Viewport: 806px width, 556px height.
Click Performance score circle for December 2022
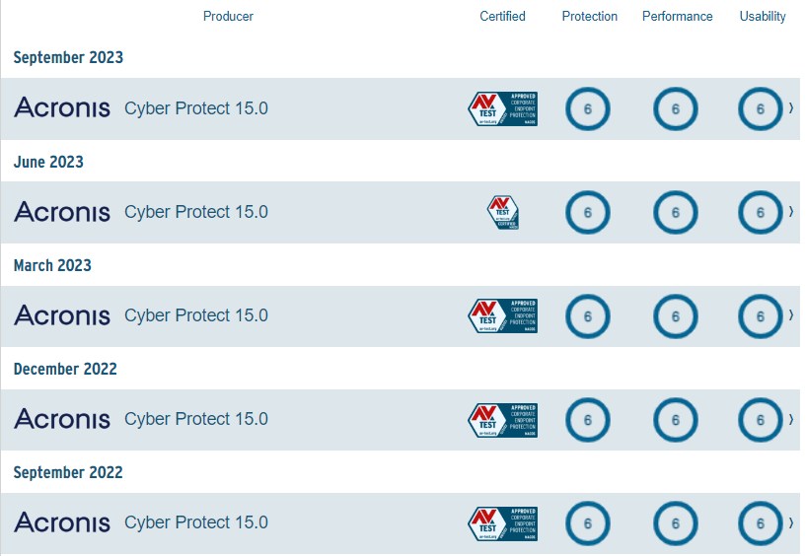pos(676,420)
